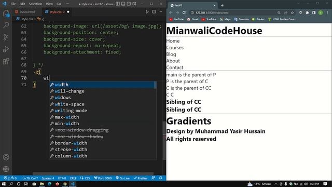
Task: Change the CSS language mode
Action: pyautogui.click(x=85, y=178)
